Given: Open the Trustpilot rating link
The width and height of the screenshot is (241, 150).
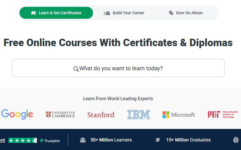Looking at the screenshot, I should point(50,140).
